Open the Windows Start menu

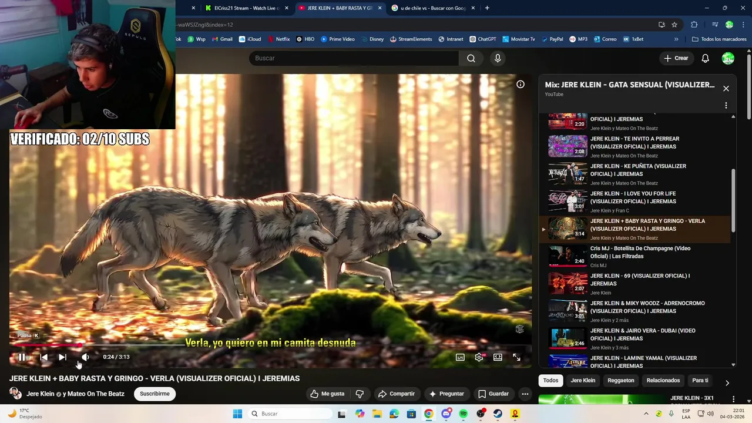tap(237, 414)
